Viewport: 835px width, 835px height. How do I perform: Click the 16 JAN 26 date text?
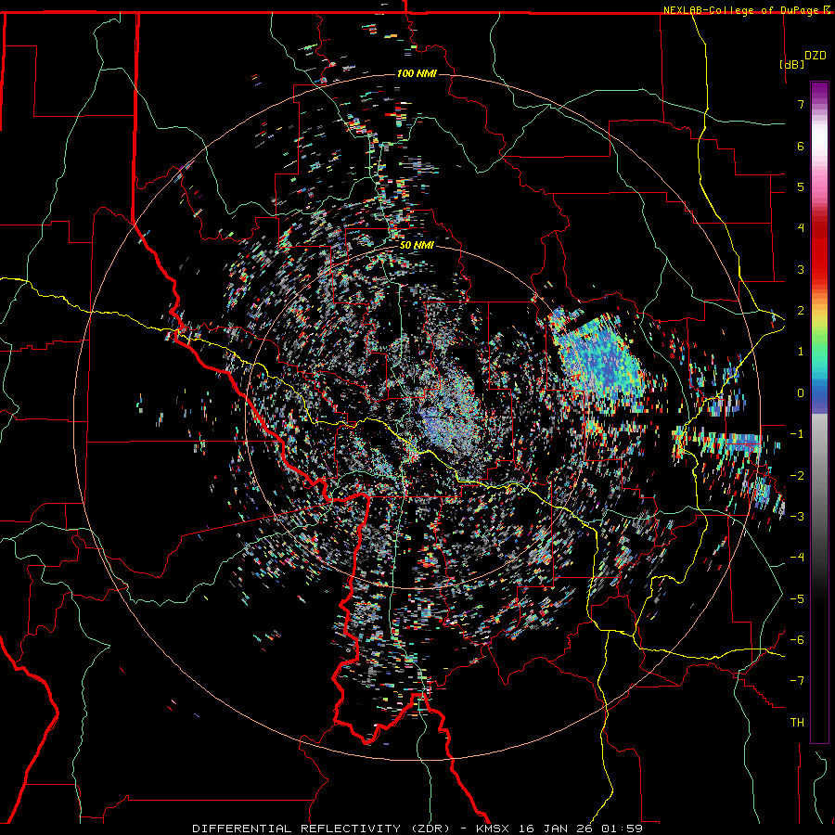coord(556,829)
